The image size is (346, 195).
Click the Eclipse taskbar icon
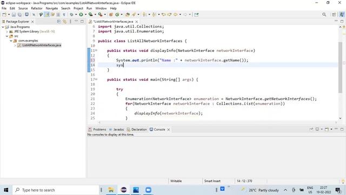tap(124, 190)
